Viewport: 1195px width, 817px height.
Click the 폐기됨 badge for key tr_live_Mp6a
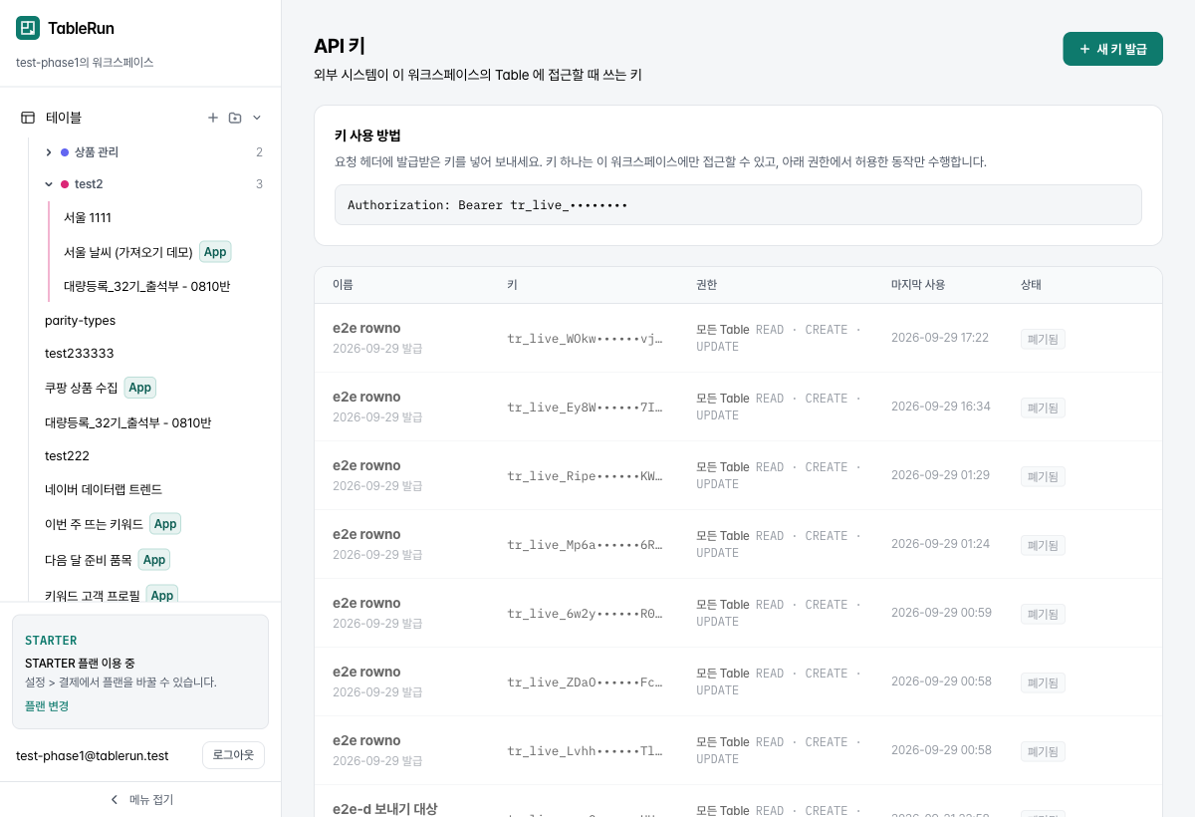click(x=1043, y=545)
